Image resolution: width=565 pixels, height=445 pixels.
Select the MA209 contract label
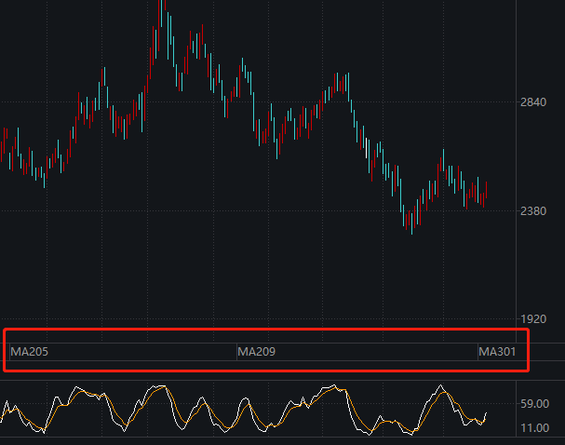[x=257, y=352]
